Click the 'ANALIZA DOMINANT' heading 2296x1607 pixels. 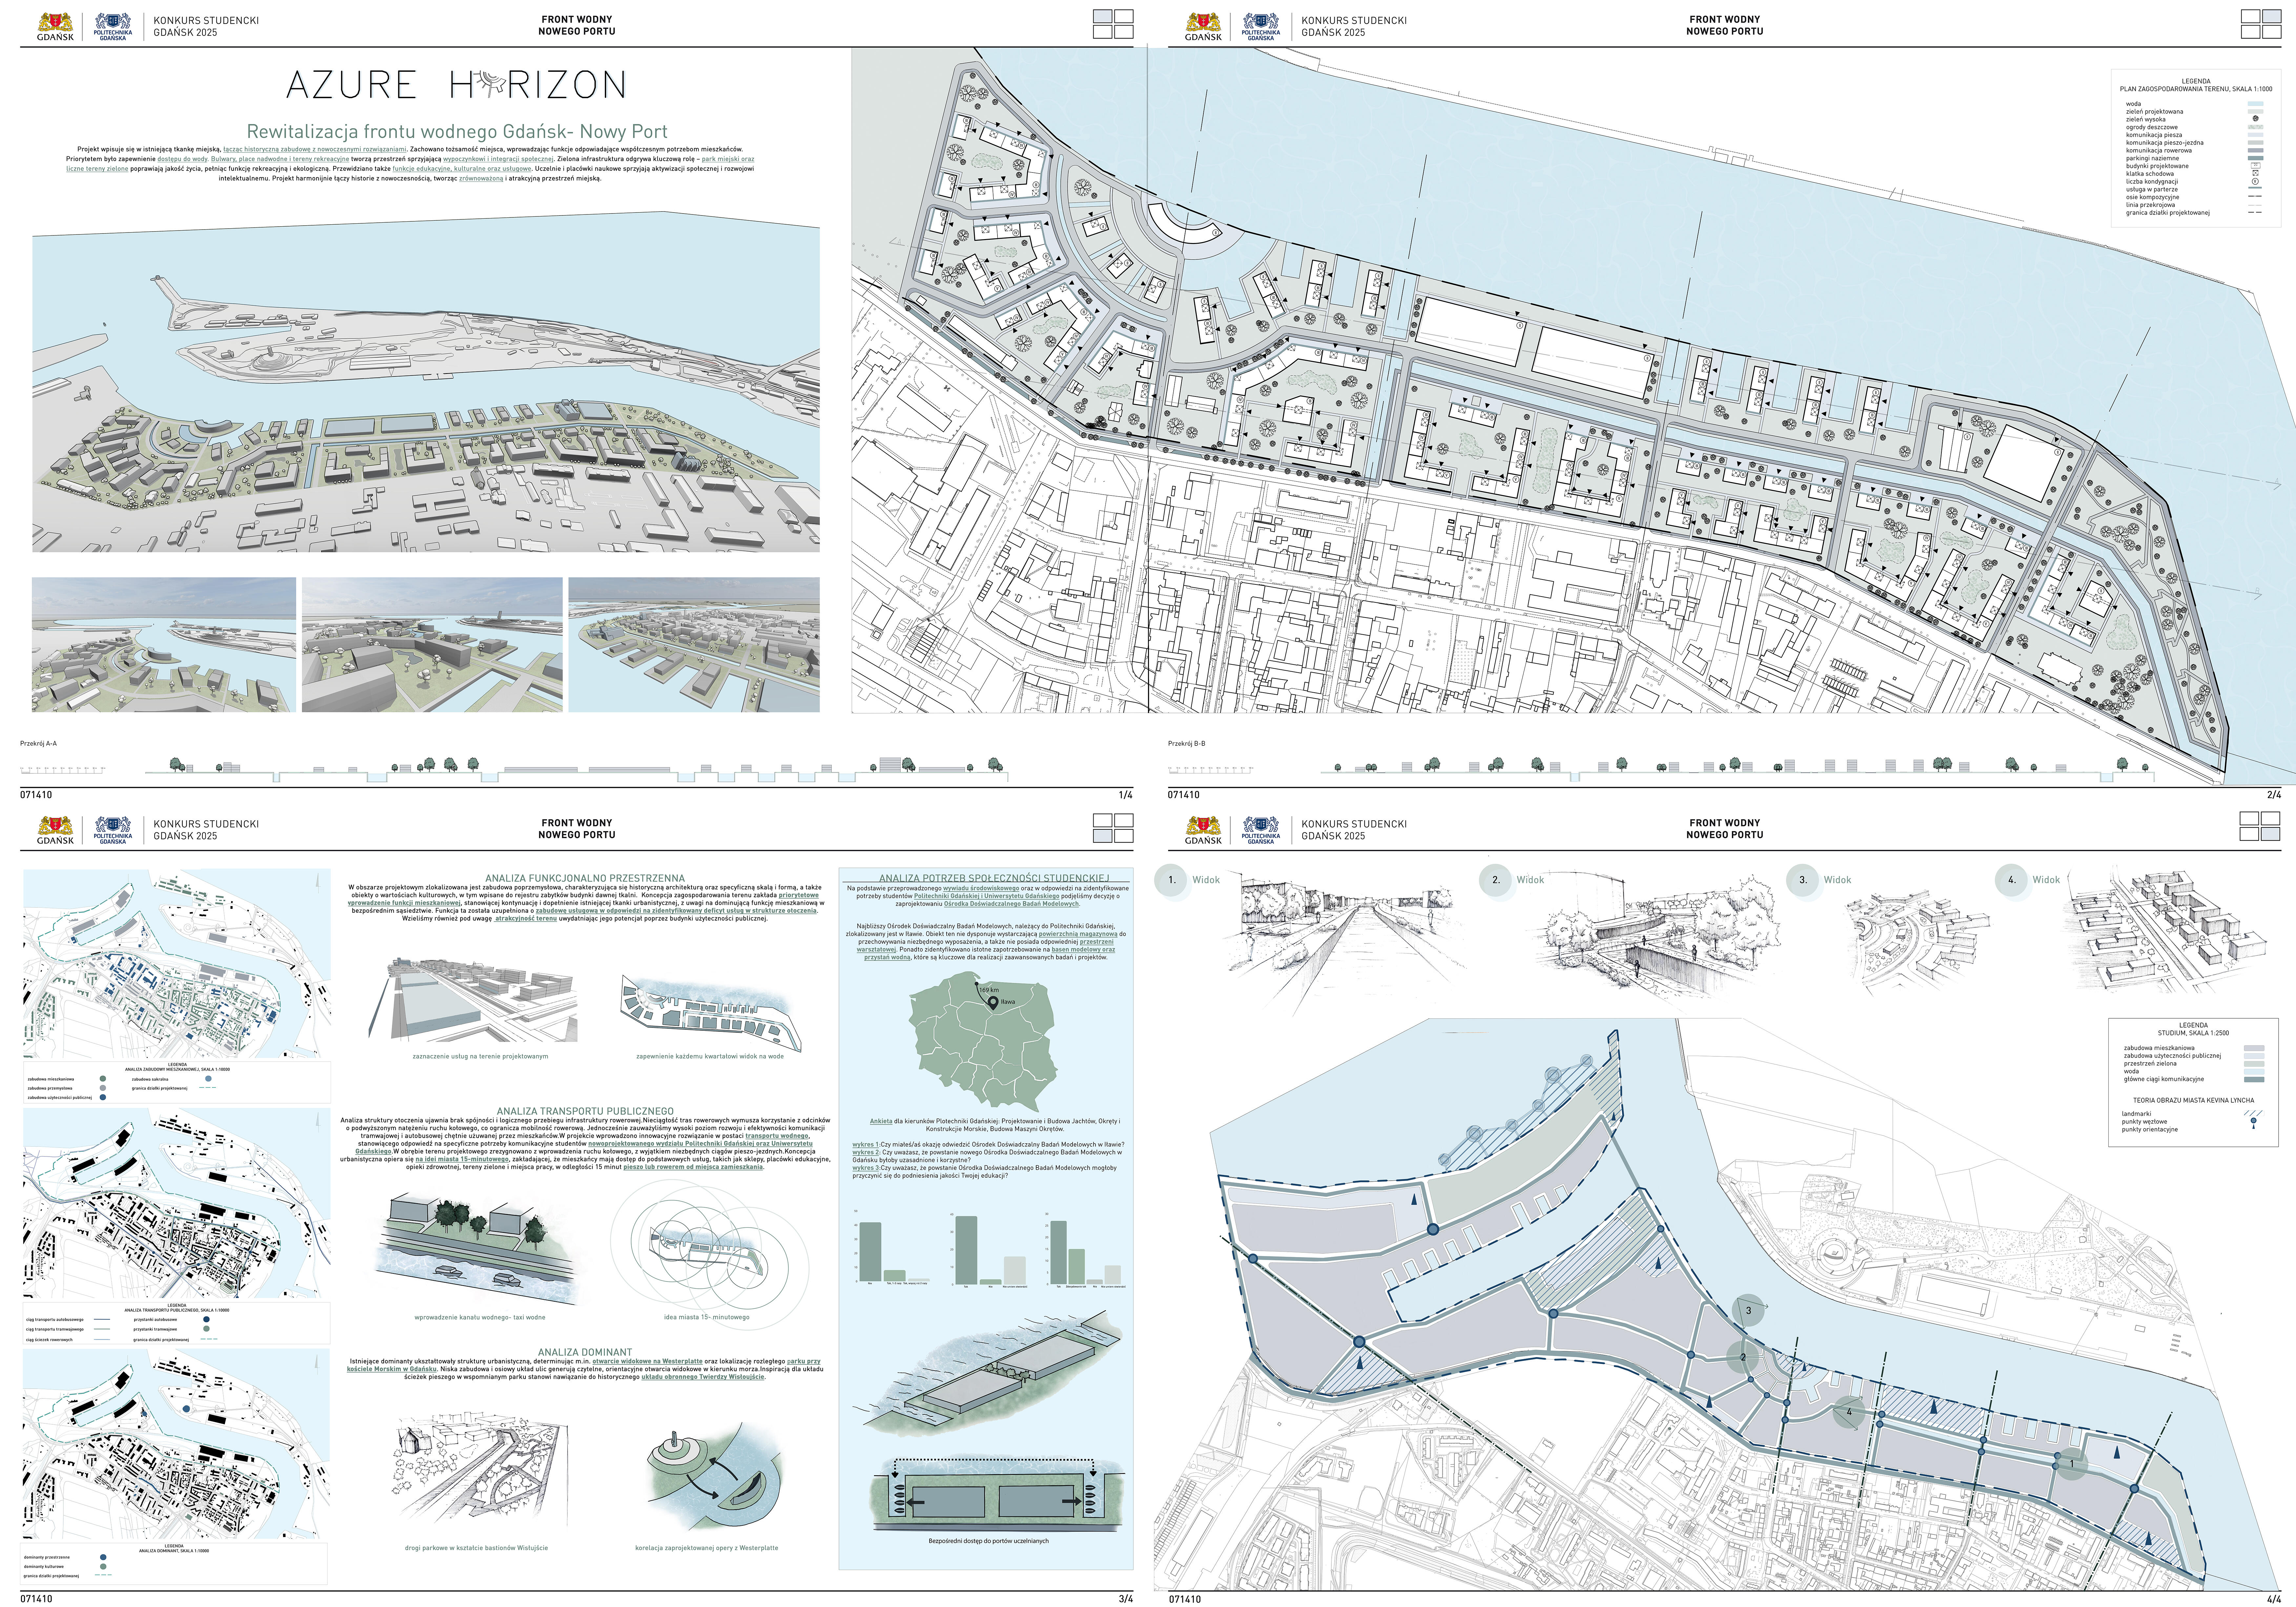(585, 1352)
